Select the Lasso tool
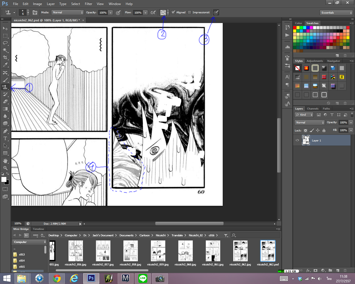Viewport: 355px width, 284px height. tap(5, 43)
